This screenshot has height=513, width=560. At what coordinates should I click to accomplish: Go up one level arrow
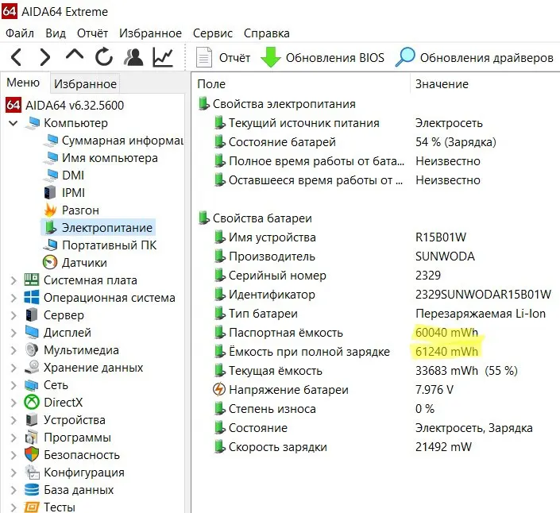pos(75,55)
